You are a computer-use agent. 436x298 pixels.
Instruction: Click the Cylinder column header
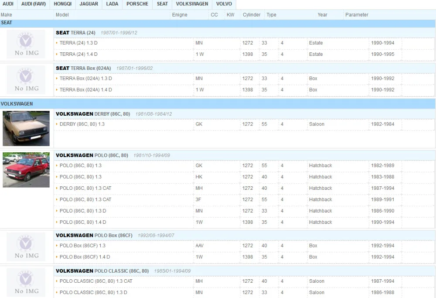click(x=252, y=15)
